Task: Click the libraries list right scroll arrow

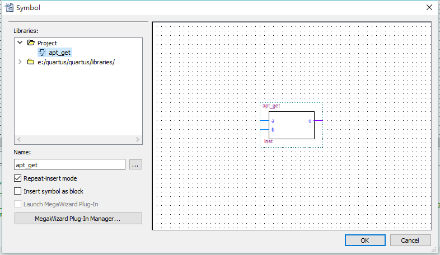Action: [138, 139]
